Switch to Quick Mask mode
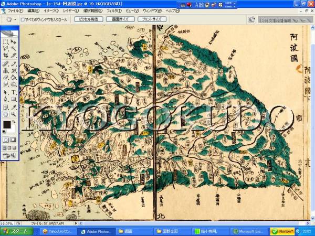This screenshot has width=315, height=236. click(x=13, y=140)
